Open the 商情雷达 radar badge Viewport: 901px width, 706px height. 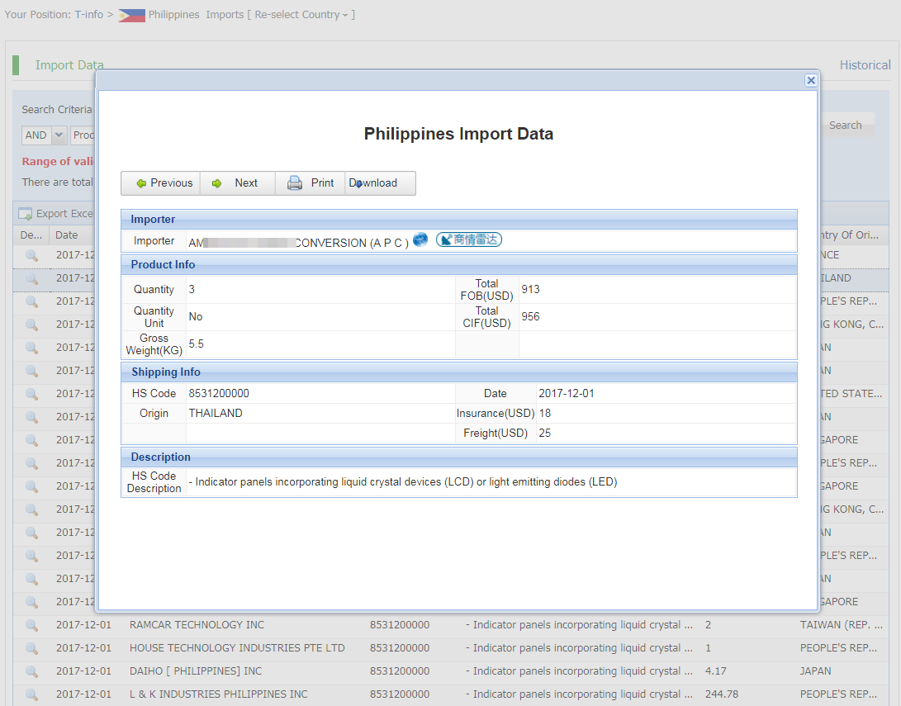pyautogui.click(x=469, y=240)
